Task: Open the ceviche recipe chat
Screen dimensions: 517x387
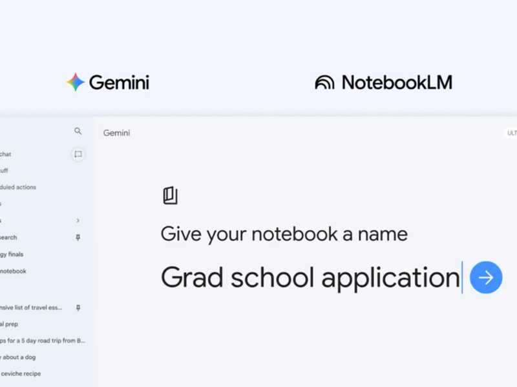Action: [21, 373]
